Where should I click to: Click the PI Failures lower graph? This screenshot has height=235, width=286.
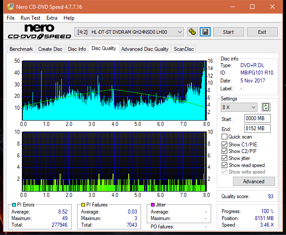(x=114, y=161)
